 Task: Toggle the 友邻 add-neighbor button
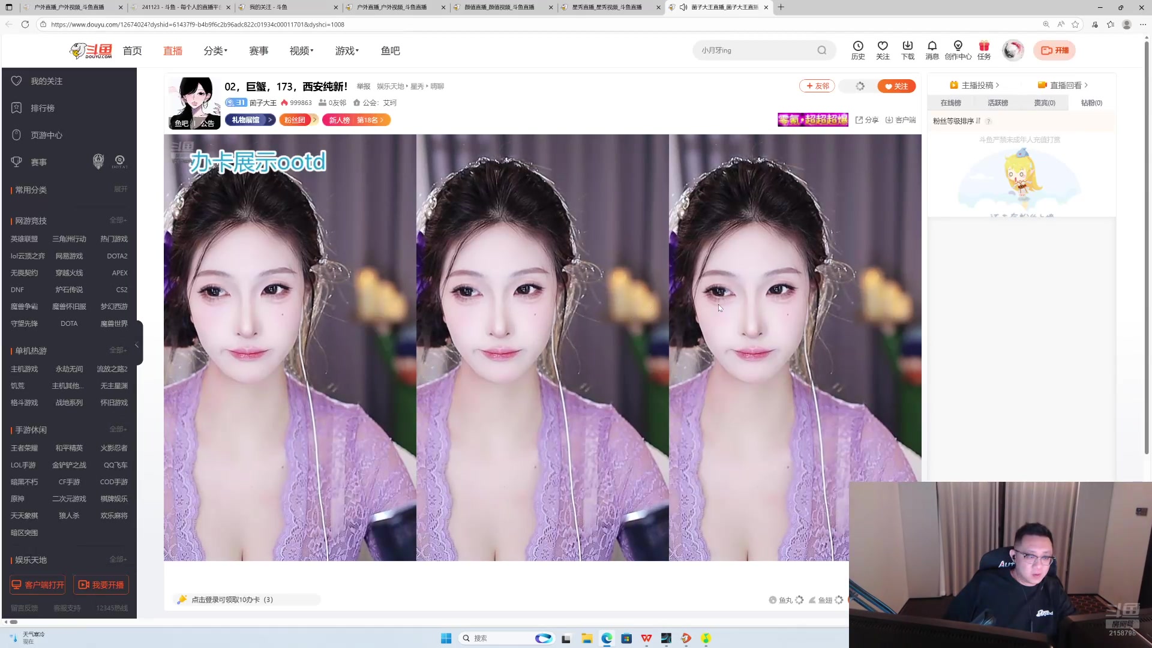tap(817, 86)
